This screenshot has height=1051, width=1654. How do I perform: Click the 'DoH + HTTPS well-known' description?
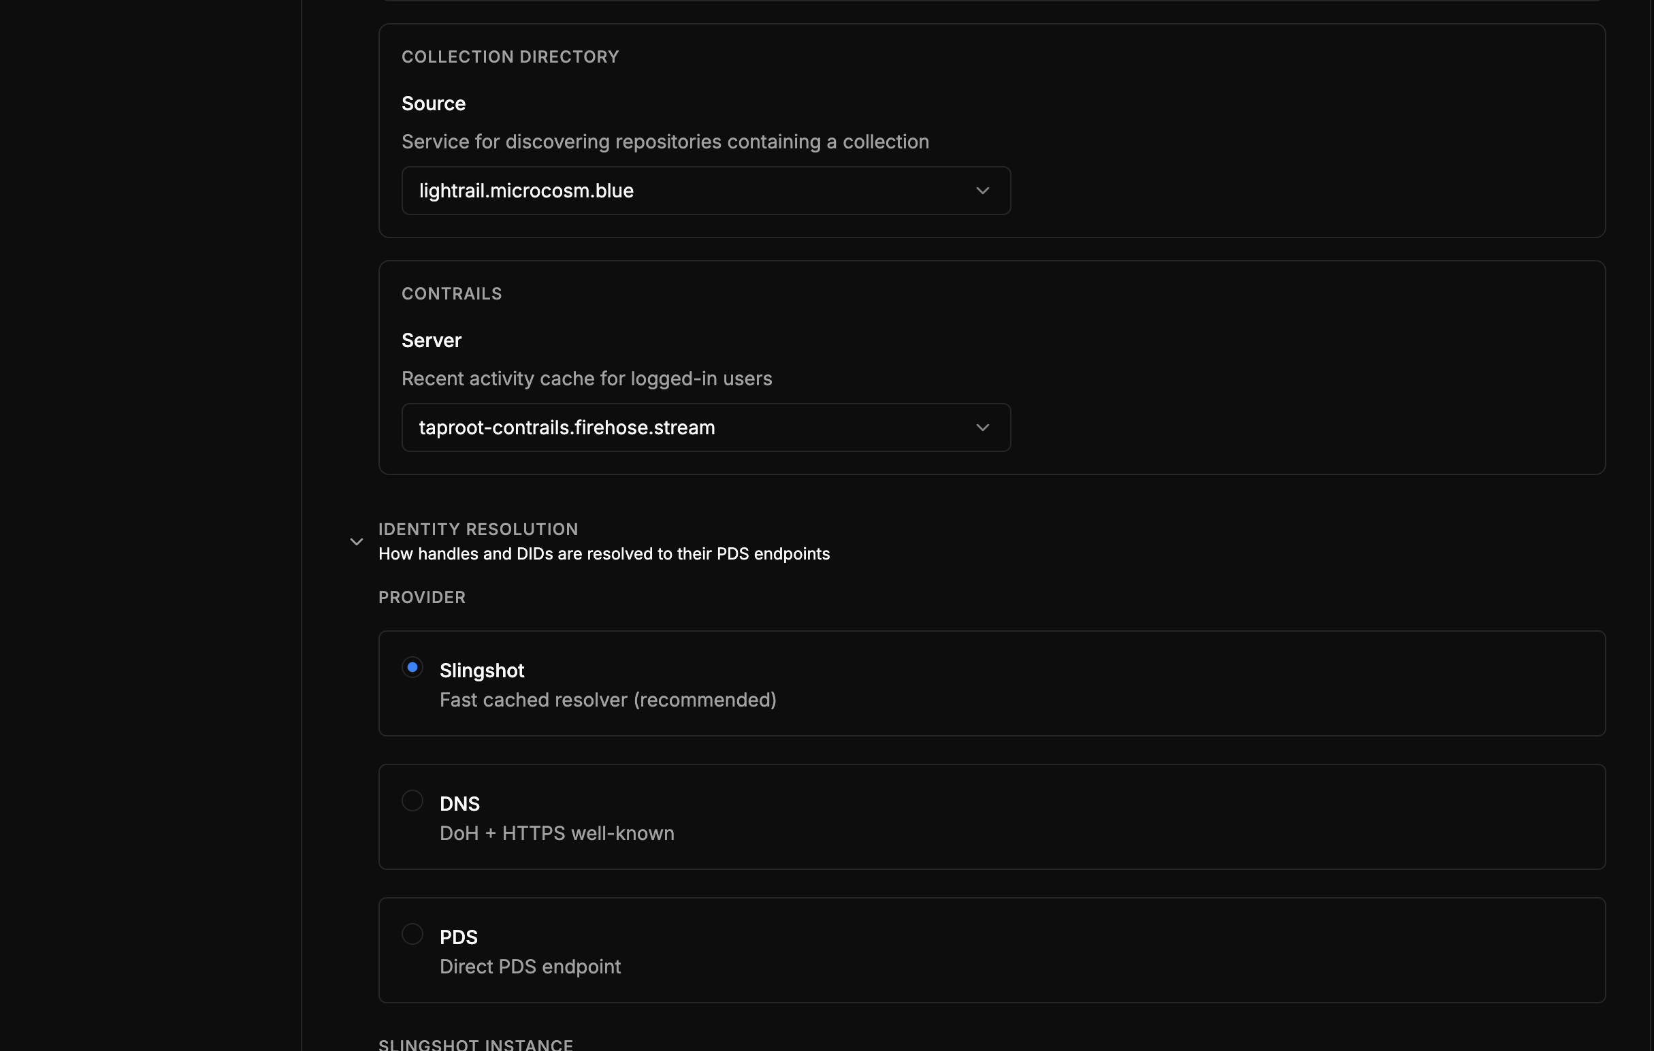[556, 833]
